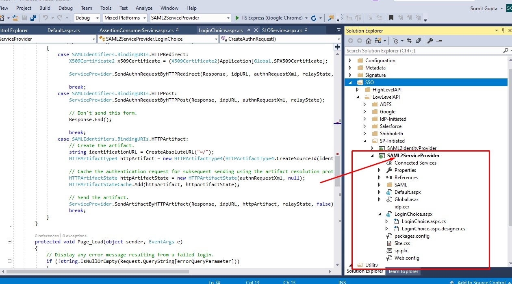Expand the Shibboleth folder
The width and height of the screenshot is (512, 284).
pyautogui.click(x=365, y=134)
